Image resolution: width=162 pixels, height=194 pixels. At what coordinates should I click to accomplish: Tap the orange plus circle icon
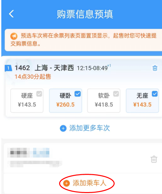[67, 183]
